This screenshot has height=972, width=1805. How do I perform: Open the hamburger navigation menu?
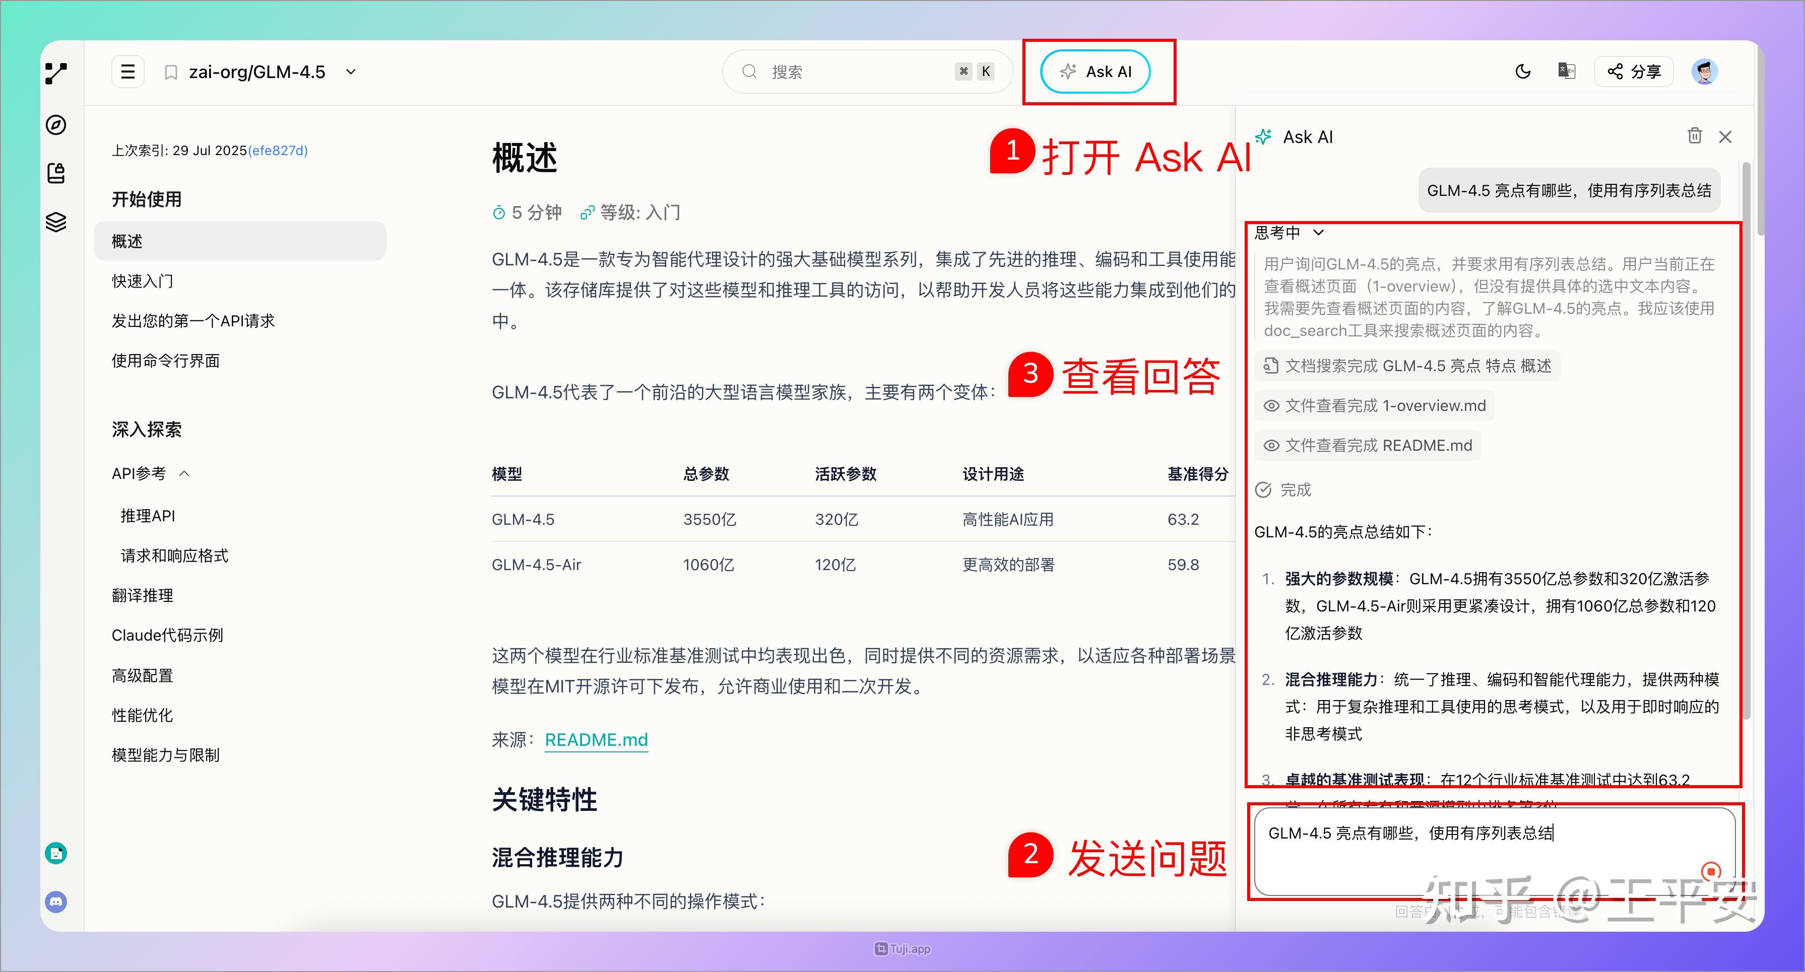click(127, 71)
